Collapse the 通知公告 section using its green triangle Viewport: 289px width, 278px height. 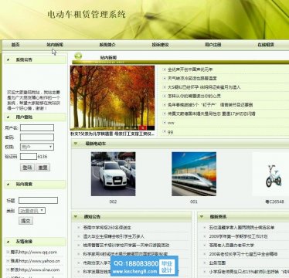(76, 217)
